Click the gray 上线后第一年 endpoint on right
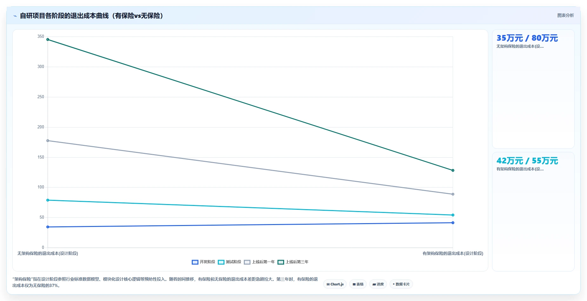Viewport: 587px width, 301px height. (453, 194)
